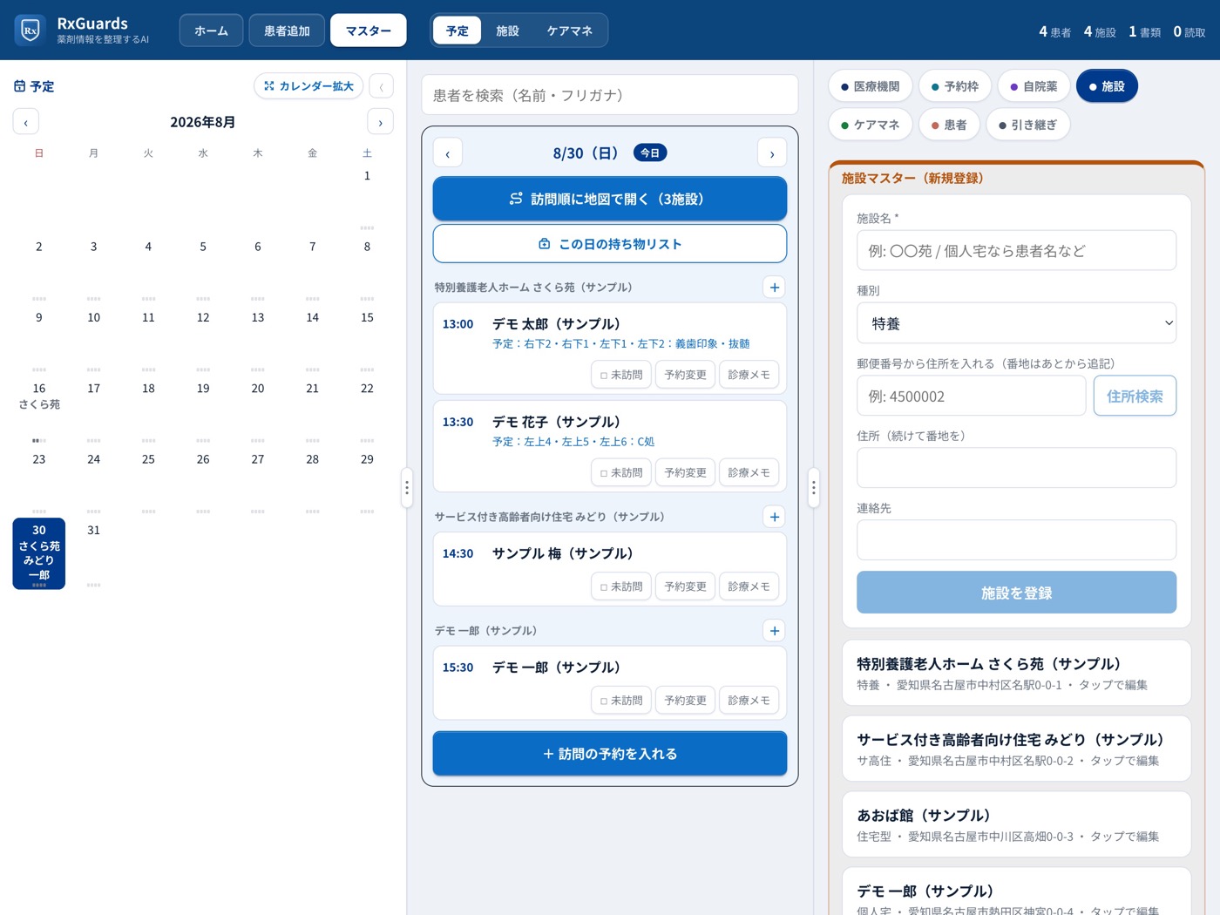Open the 種別 dropdown showing 特養
Screen dimensions: 1220x915
pyautogui.click(x=1016, y=323)
